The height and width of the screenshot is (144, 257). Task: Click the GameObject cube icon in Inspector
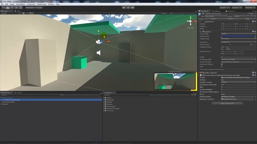pos(200,14)
